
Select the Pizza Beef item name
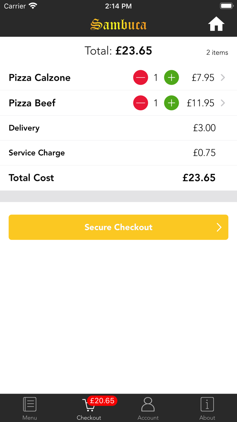click(32, 103)
